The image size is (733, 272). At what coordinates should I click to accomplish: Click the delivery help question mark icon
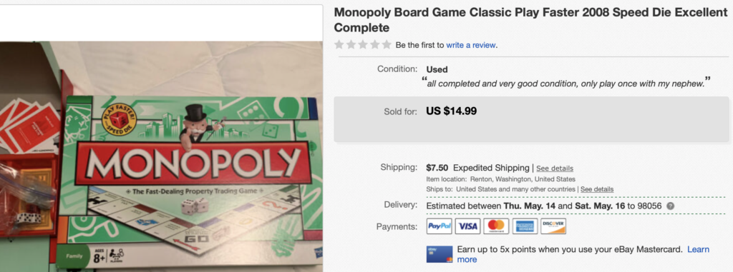(670, 206)
